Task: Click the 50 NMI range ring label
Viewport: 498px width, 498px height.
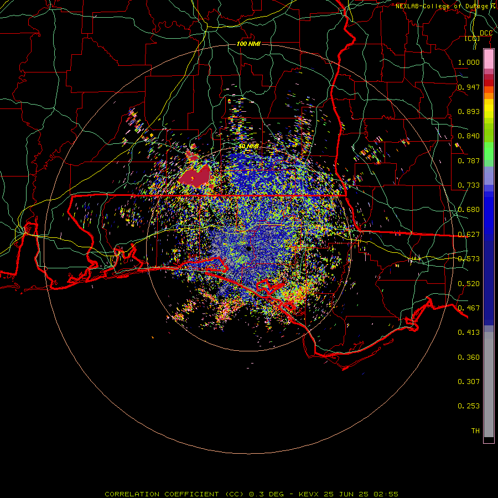Action: [248, 146]
